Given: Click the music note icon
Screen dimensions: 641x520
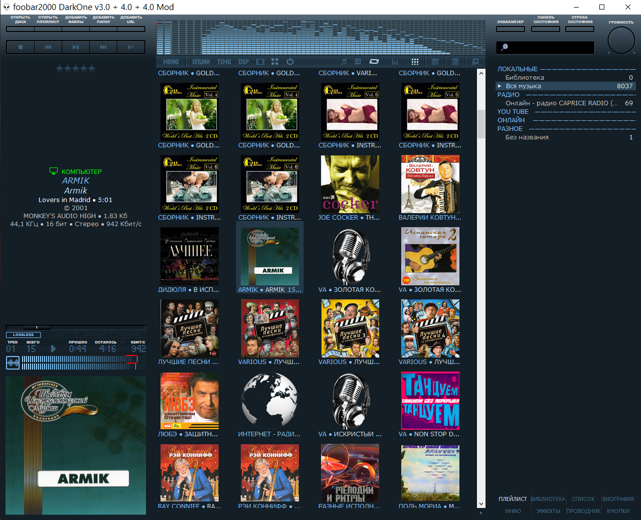Looking at the screenshot, I should tap(344, 62).
